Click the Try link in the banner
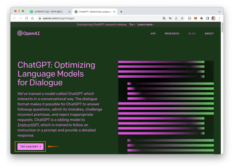 click(x=132, y=24)
